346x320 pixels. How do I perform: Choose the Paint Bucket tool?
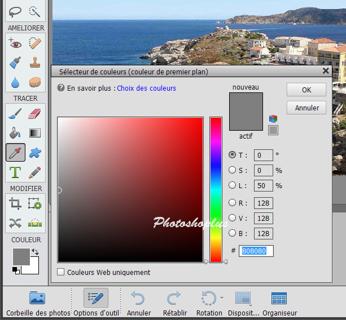(15, 133)
